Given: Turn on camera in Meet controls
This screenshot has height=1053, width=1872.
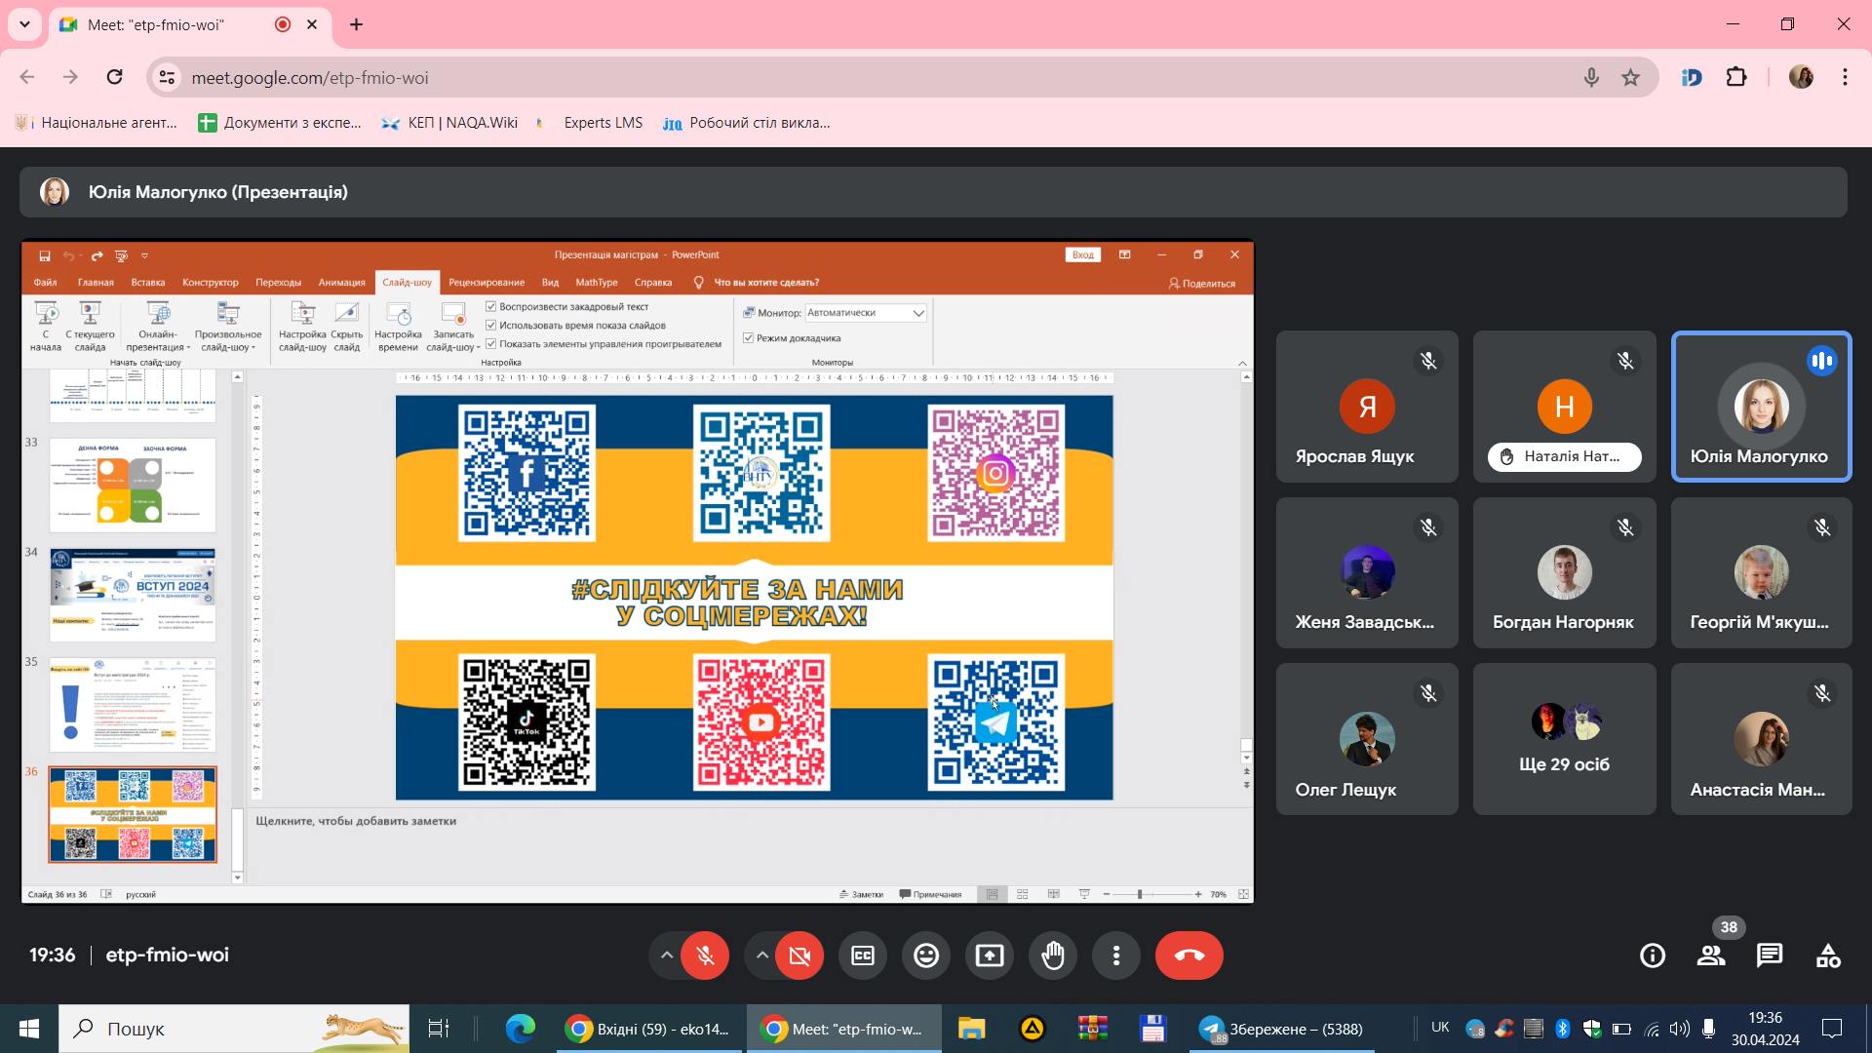Looking at the screenshot, I should [x=799, y=955].
